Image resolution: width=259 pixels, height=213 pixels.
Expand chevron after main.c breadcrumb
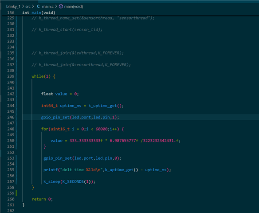(x=56, y=7)
